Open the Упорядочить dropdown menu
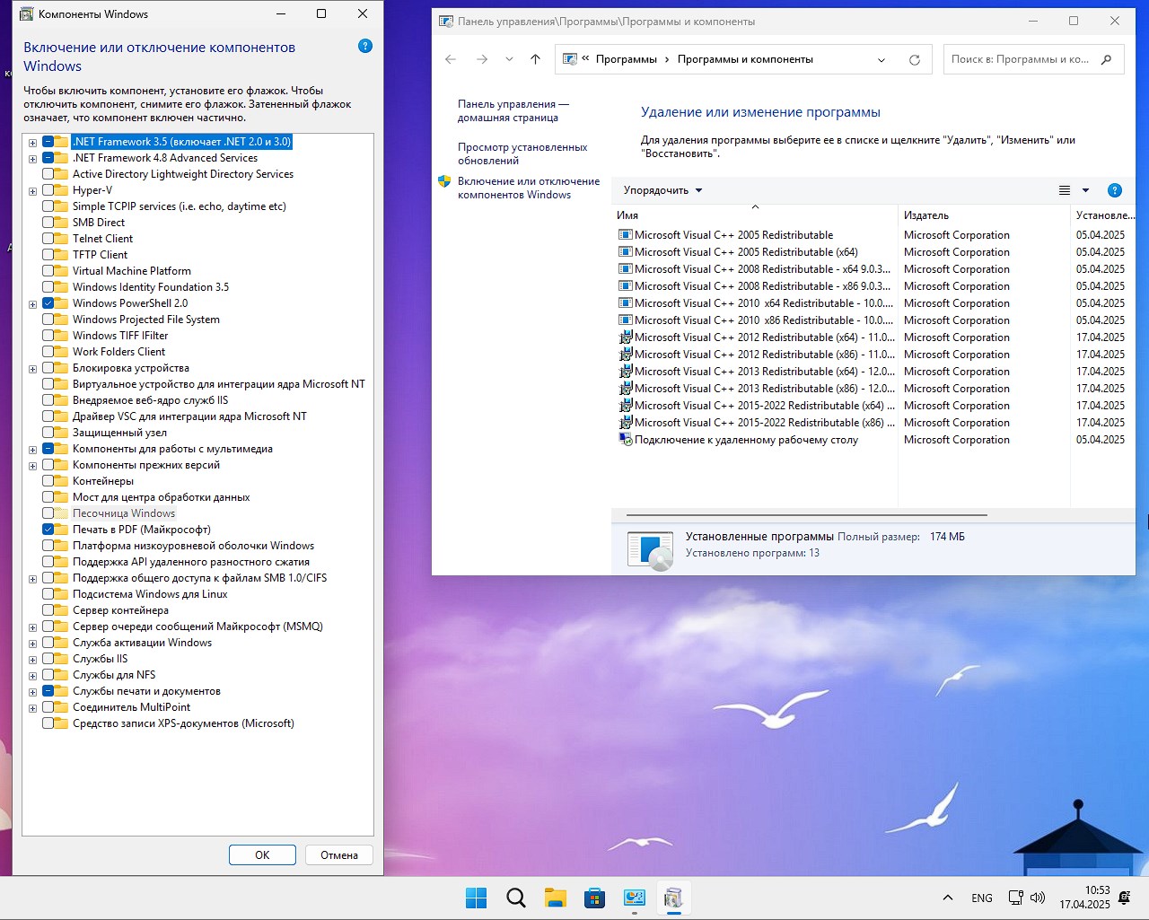 click(663, 190)
